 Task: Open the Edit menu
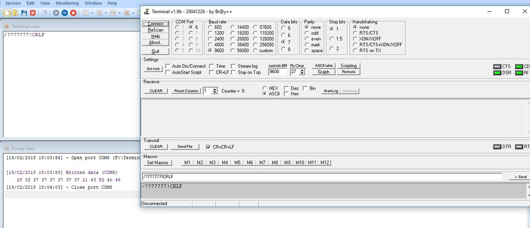point(31,3)
